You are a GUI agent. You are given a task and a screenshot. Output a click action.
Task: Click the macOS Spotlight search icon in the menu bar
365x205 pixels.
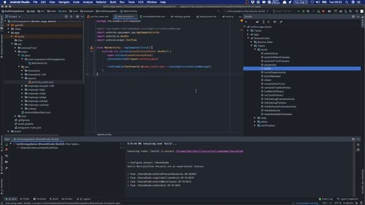[x=347, y=2]
